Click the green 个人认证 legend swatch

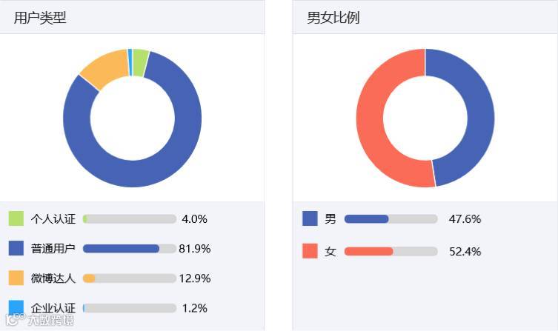pos(16,218)
